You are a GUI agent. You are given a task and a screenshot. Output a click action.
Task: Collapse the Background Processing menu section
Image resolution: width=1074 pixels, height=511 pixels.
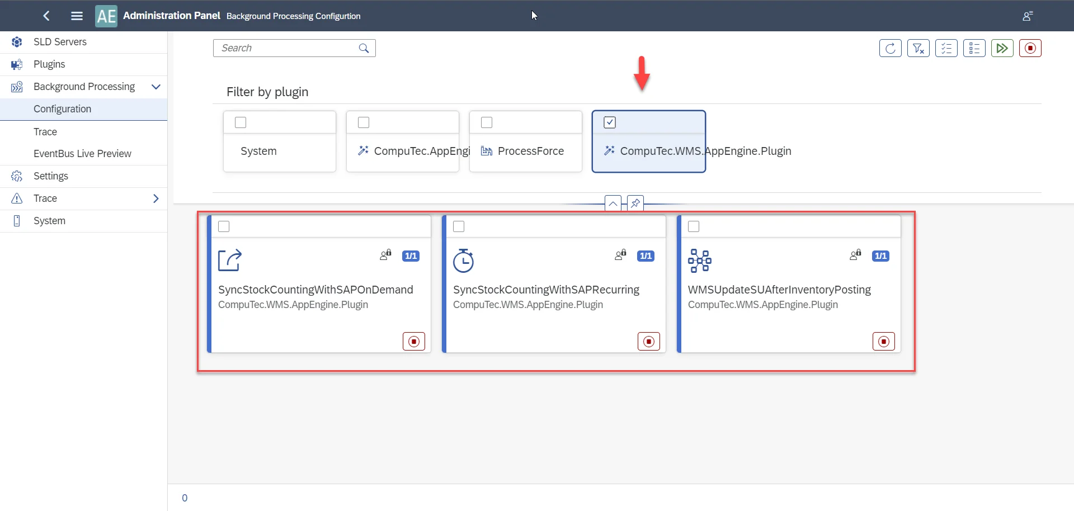click(156, 87)
